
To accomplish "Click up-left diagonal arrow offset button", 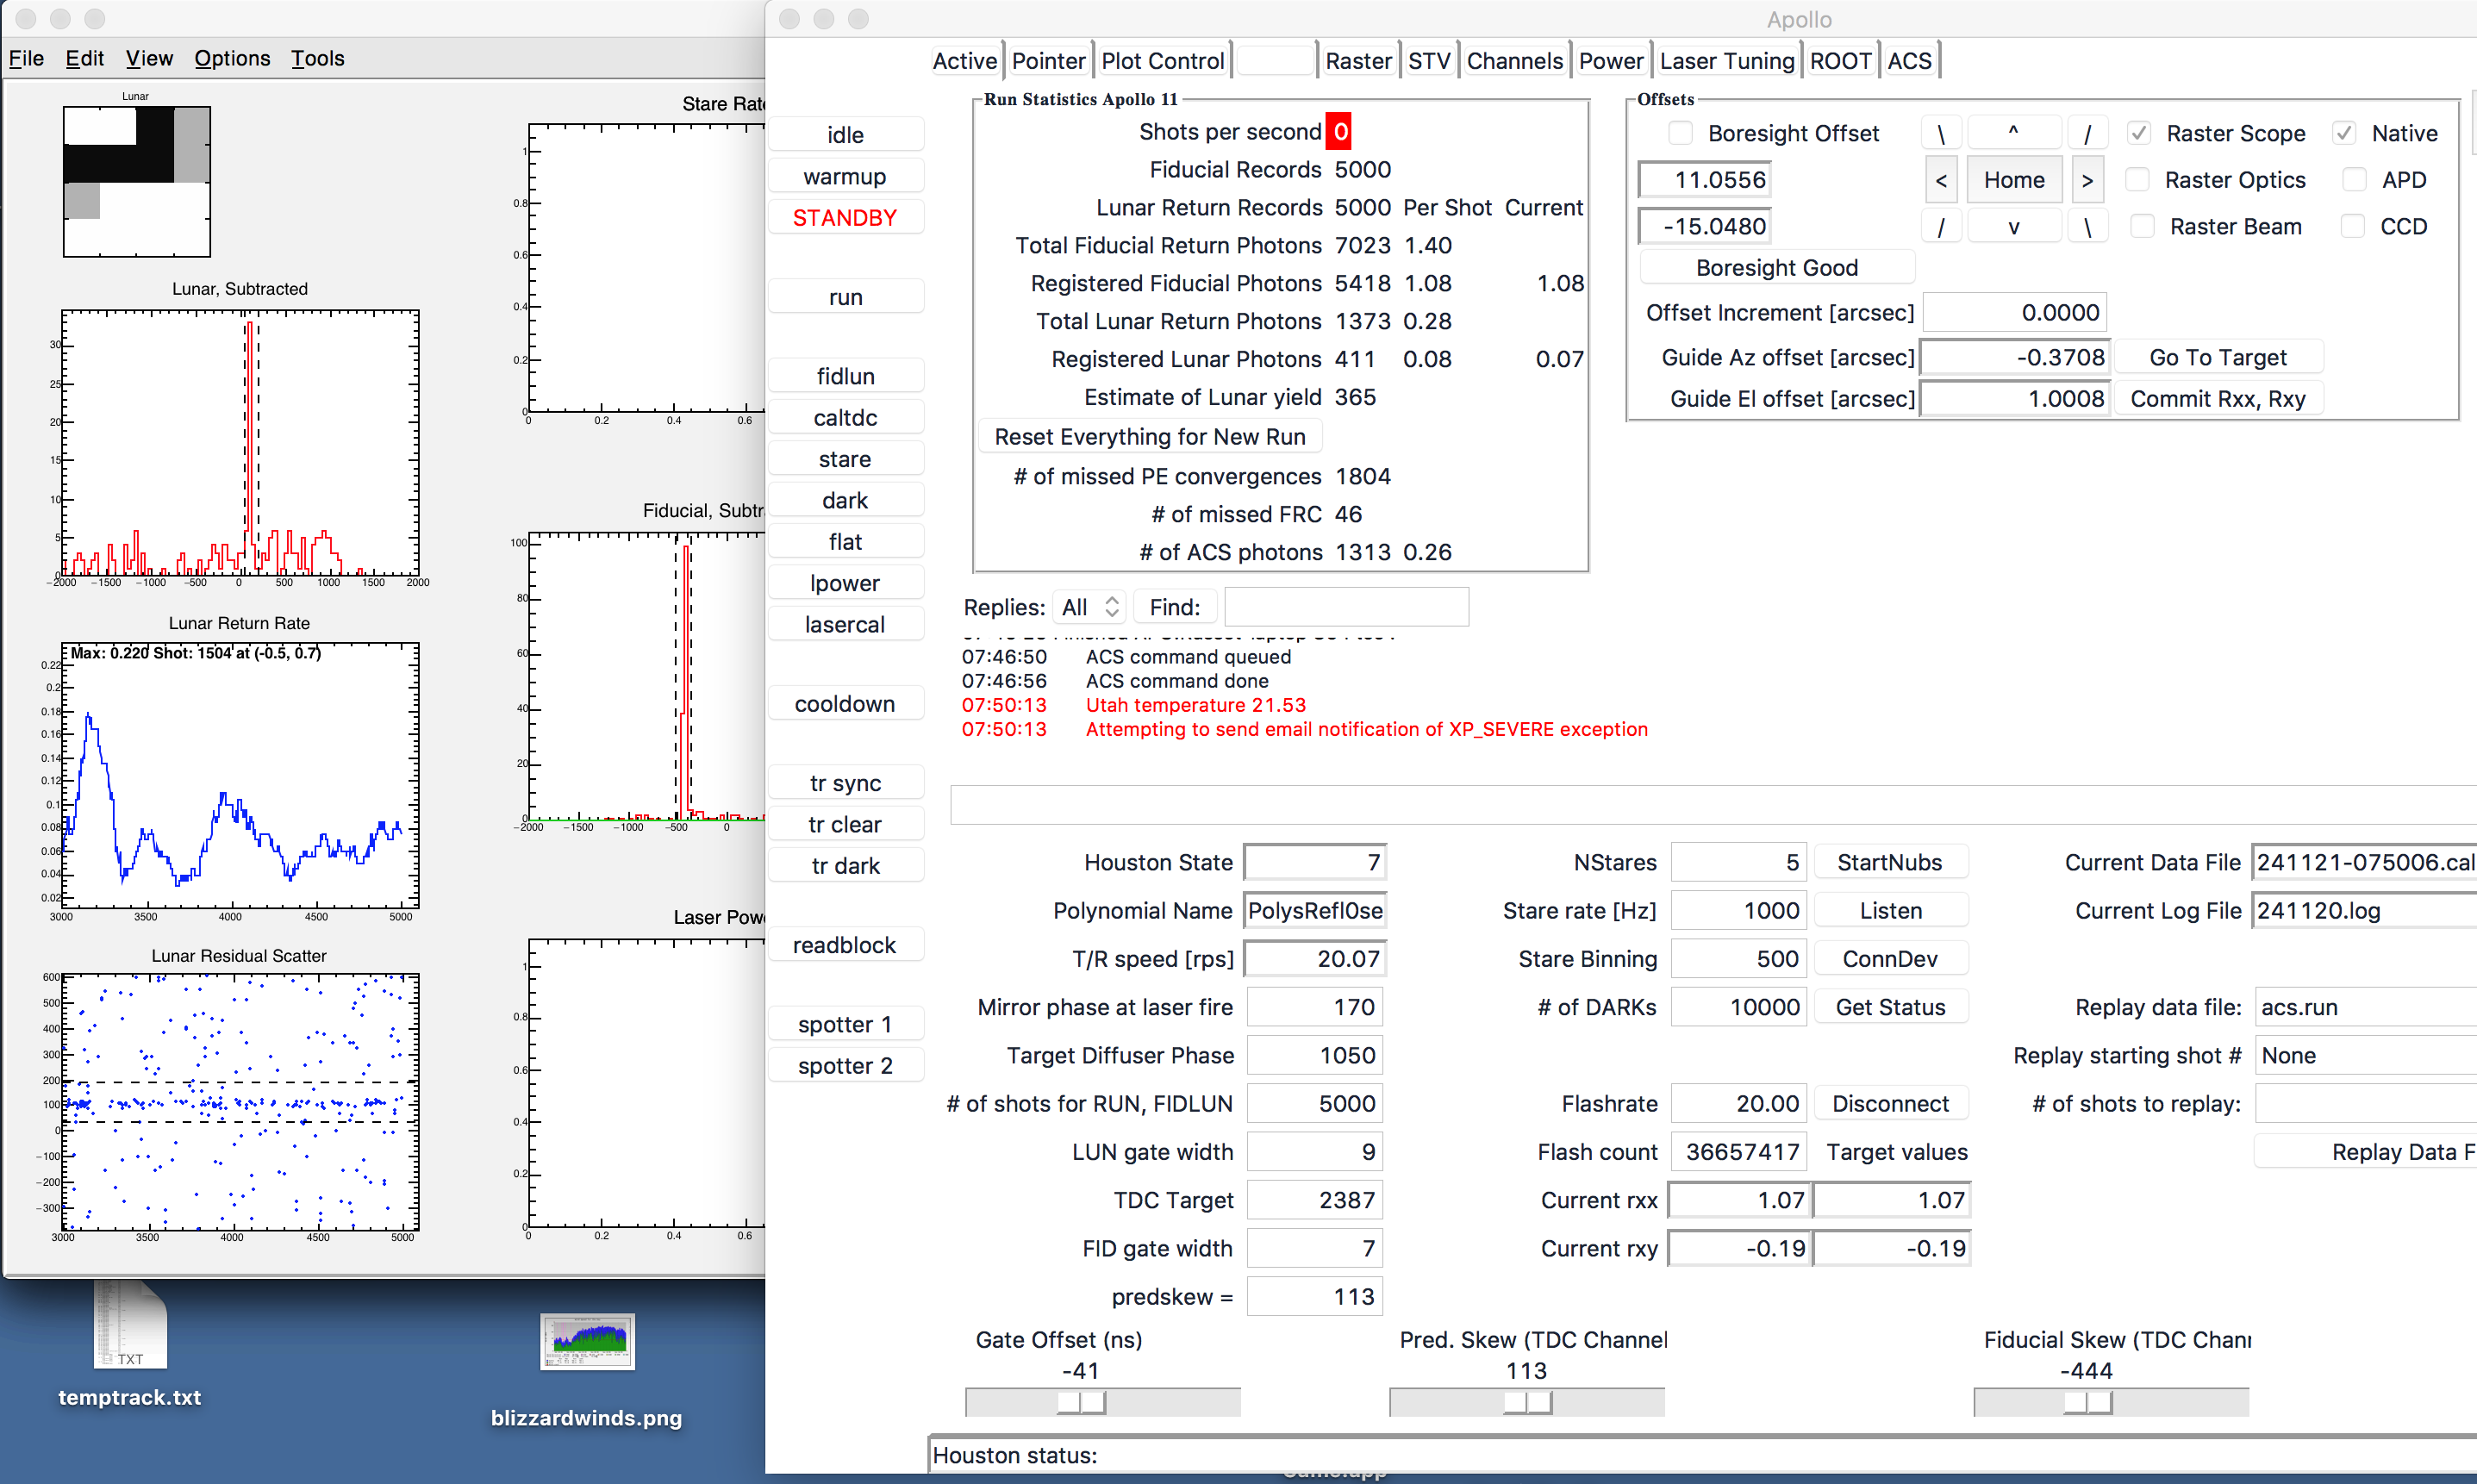I will [x=1941, y=134].
